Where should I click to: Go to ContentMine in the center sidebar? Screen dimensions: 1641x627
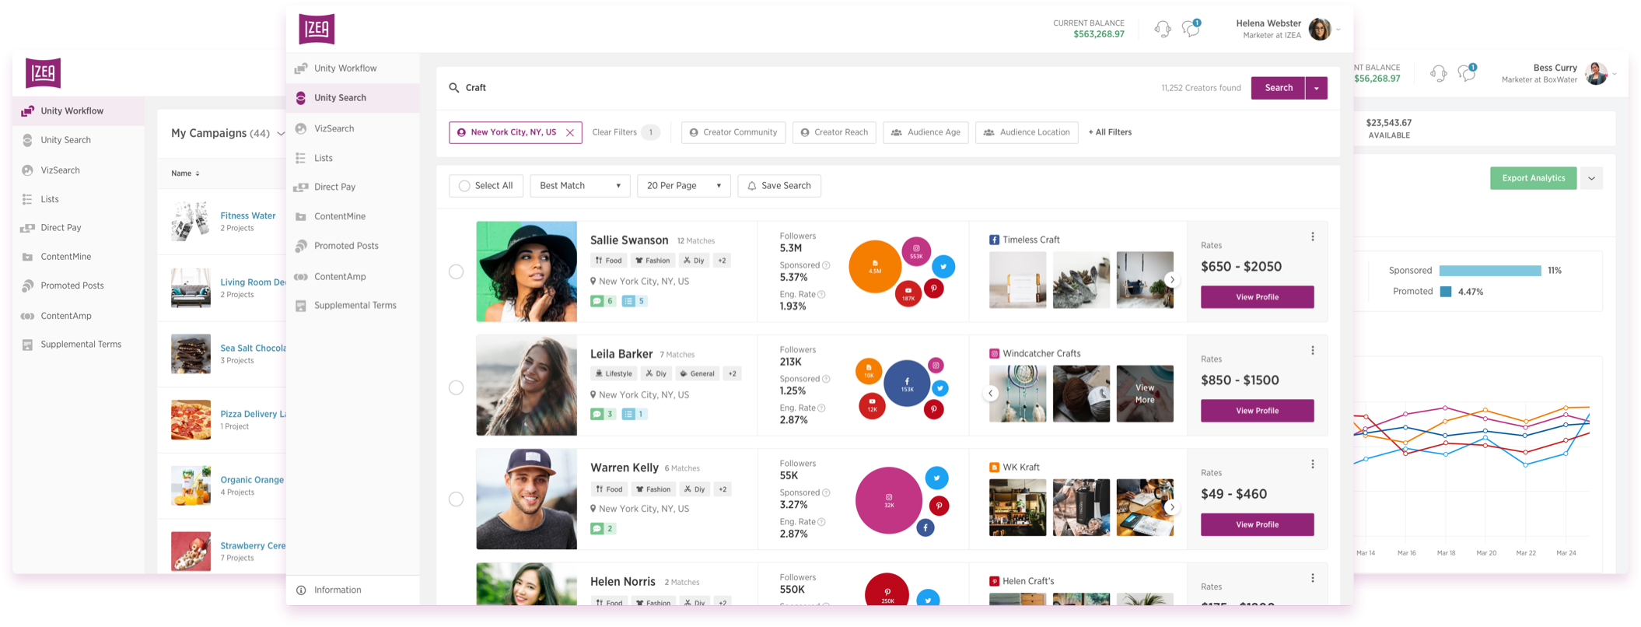pos(339,216)
